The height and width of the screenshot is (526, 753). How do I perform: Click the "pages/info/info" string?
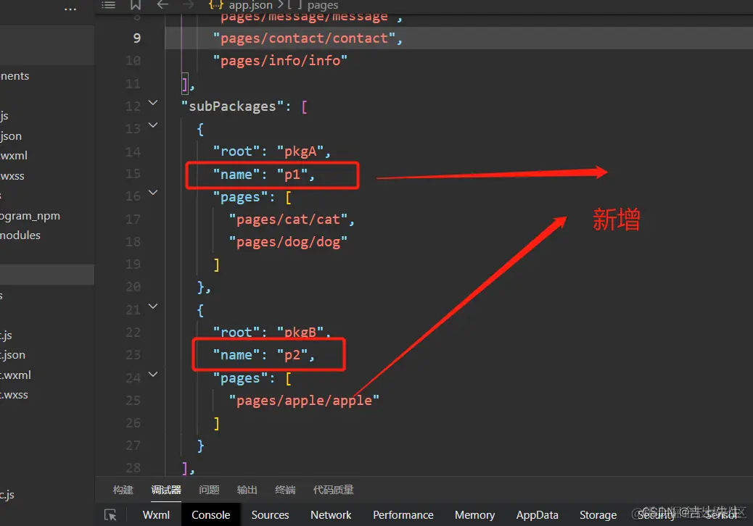click(x=280, y=60)
